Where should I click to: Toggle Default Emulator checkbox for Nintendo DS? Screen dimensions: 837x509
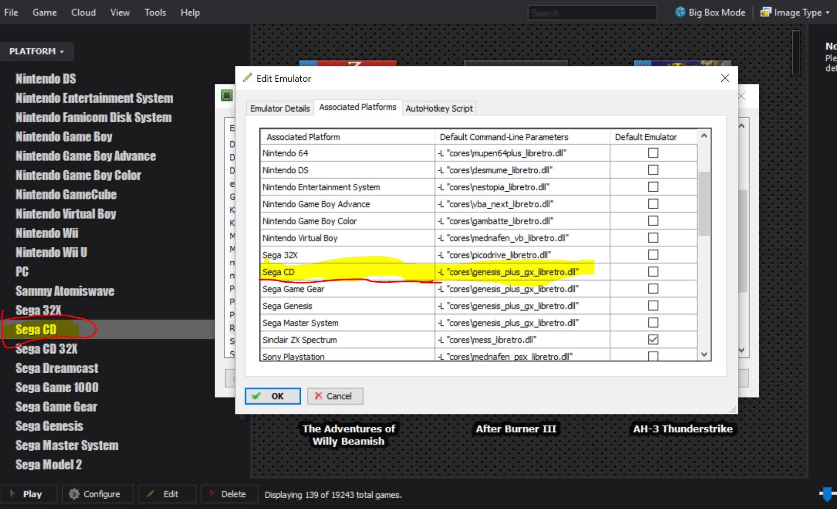653,170
